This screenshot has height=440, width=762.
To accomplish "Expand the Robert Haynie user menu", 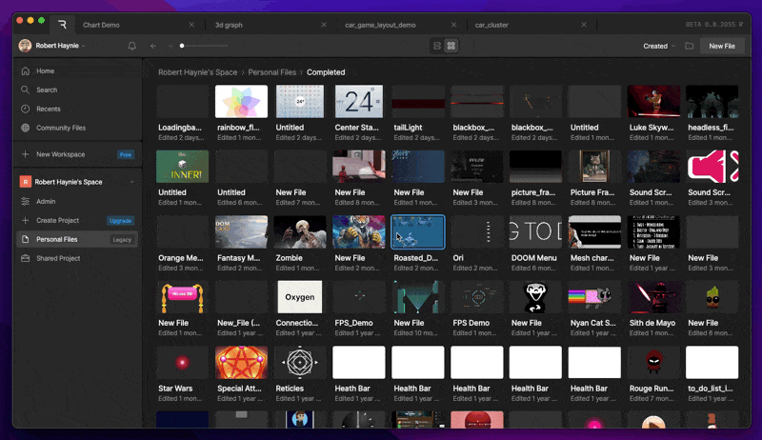I will click(x=57, y=46).
